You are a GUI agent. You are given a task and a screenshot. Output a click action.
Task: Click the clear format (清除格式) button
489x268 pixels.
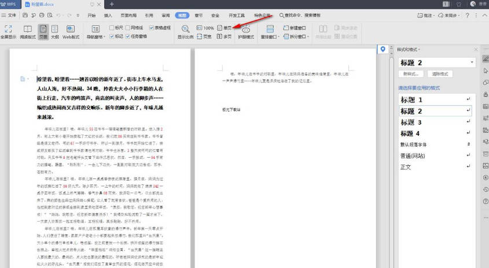440,74
